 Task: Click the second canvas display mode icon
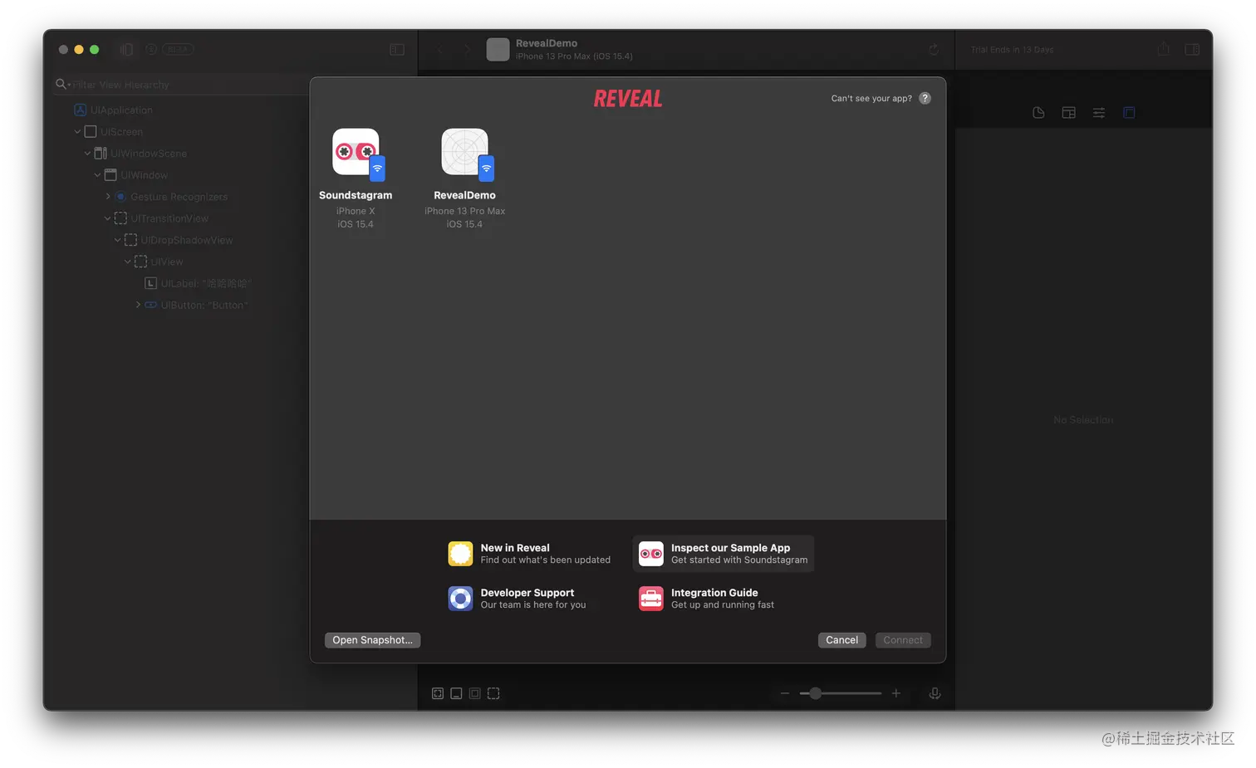coord(456,693)
